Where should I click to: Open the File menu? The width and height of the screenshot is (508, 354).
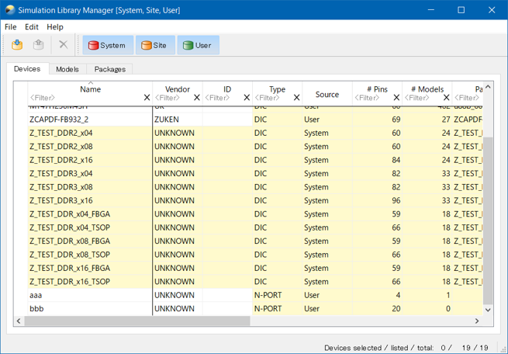click(11, 26)
